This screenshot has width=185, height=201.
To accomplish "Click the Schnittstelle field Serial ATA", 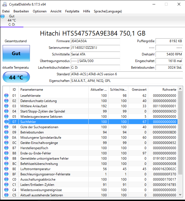I will click(x=95, y=54).
